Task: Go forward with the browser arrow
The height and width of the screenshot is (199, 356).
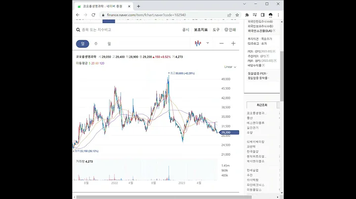Action: [x=86, y=15]
